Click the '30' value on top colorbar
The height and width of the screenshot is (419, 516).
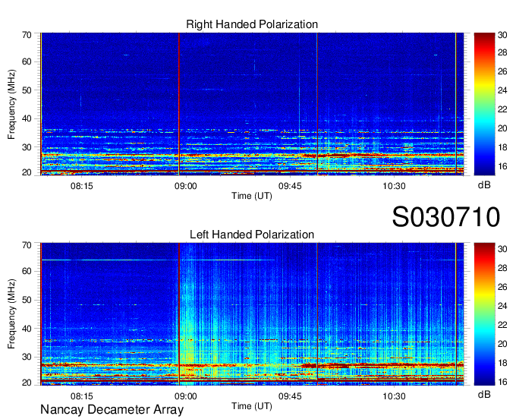click(x=502, y=35)
